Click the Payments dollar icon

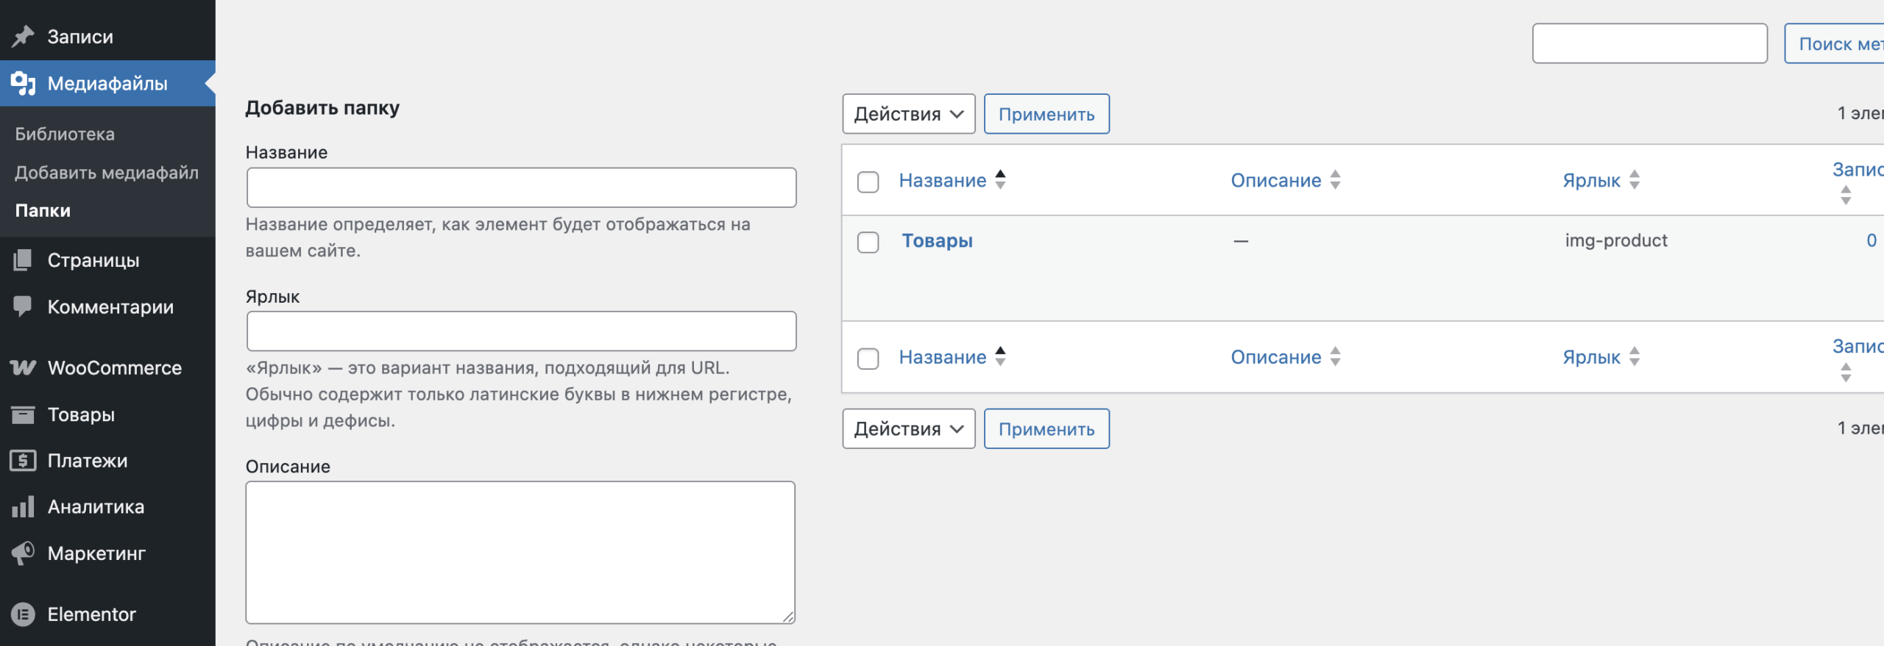[x=23, y=461]
